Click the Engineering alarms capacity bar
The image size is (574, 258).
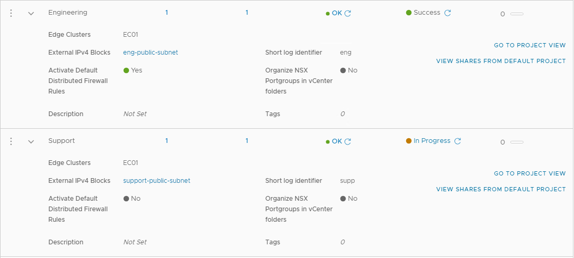[x=517, y=14]
